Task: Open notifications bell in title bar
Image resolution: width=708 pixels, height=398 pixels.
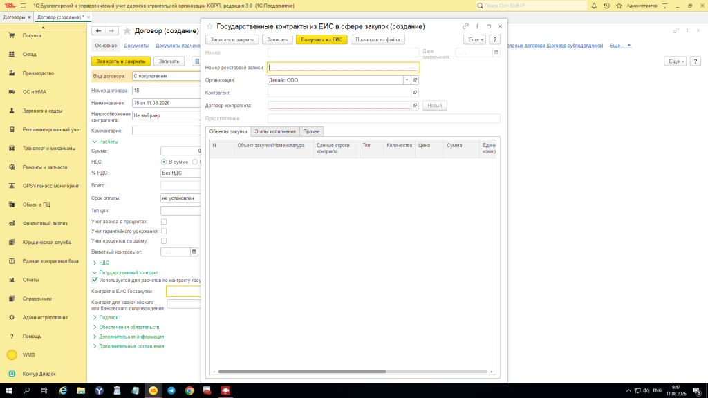Action: click(x=594, y=6)
